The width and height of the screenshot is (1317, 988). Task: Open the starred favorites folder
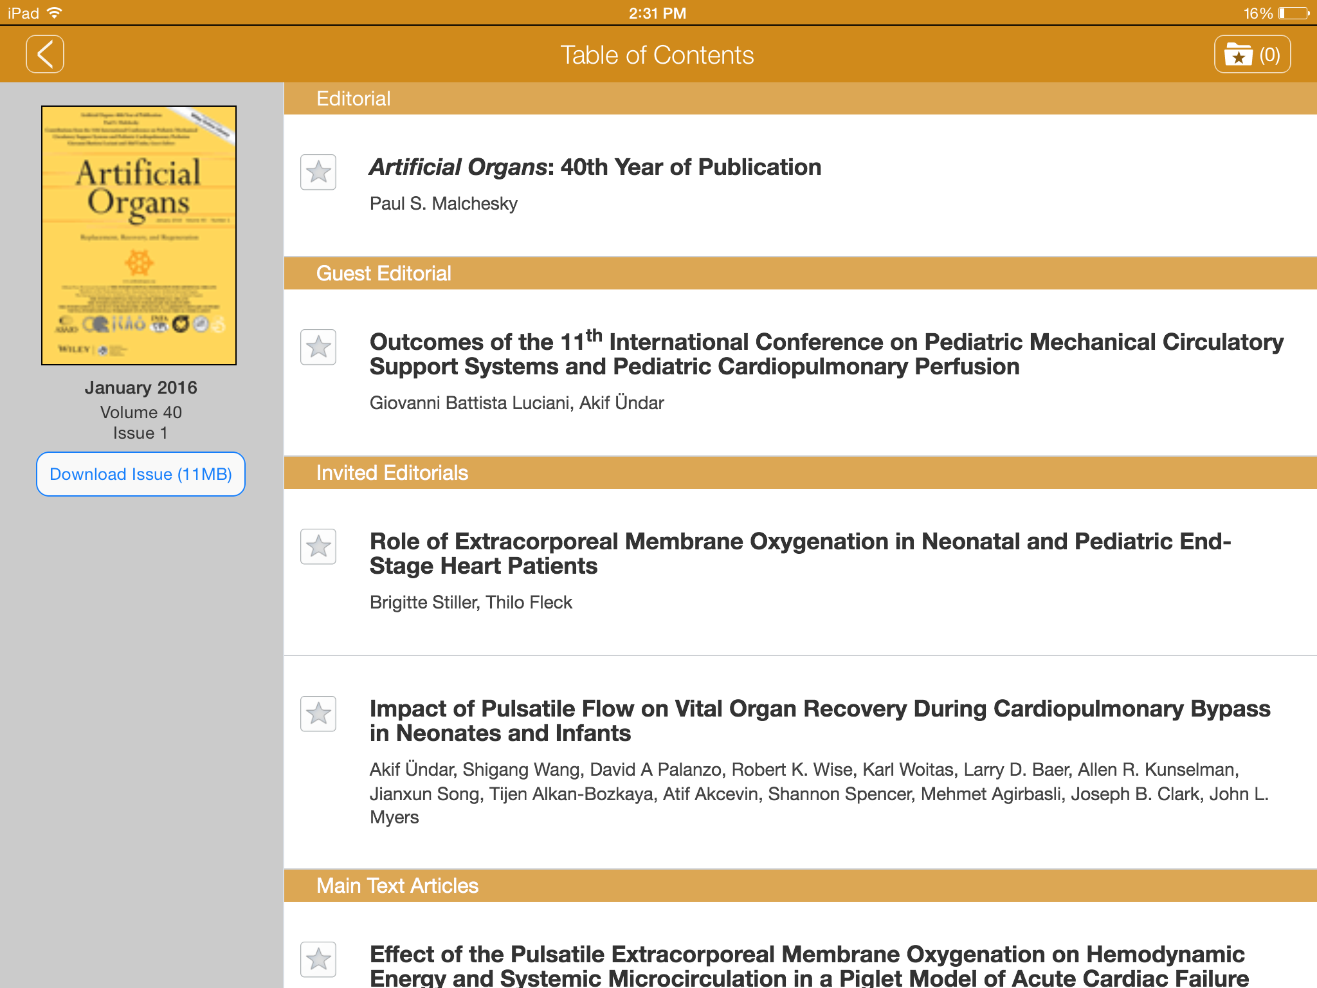[1251, 55]
